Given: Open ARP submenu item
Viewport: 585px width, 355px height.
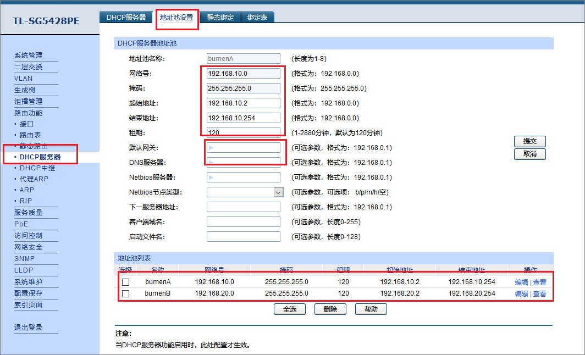Looking at the screenshot, I should click(x=26, y=190).
